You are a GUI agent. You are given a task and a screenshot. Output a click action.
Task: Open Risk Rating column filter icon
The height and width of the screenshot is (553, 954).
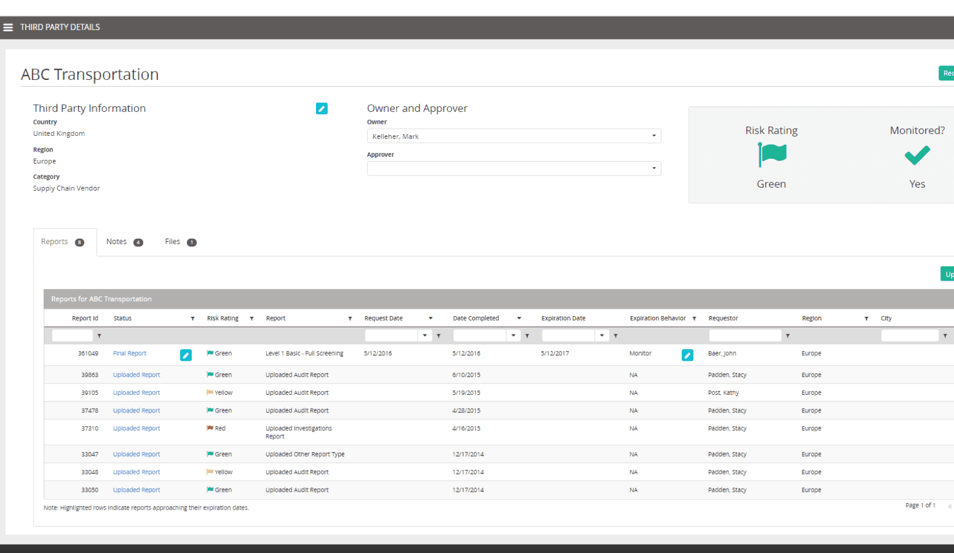tap(252, 319)
